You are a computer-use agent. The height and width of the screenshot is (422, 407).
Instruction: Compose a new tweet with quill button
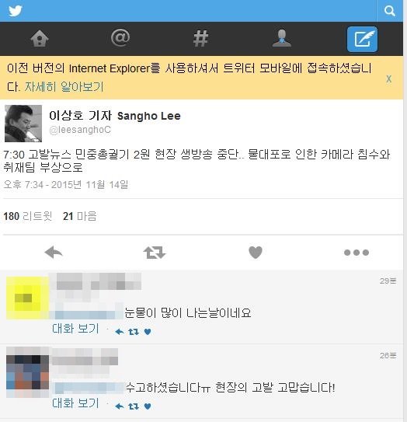[x=363, y=39]
